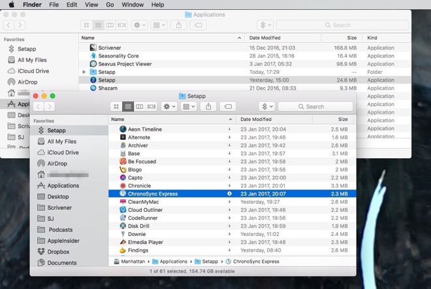The image size is (431, 289).
Task: Open the Finder menu
Action: (x=32, y=5)
